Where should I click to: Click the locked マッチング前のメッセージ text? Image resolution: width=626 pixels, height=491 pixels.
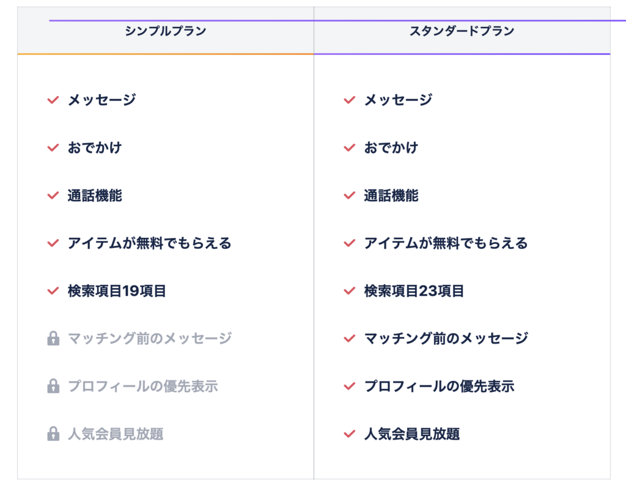(x=150, y=338)
